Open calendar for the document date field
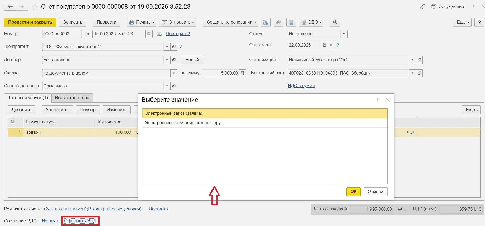Screen dimensions: 485x226 tap(149, 34)
